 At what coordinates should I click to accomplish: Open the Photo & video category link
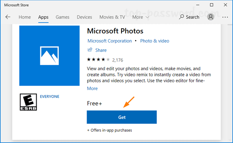pyautogui.click(x=155, y=41)
